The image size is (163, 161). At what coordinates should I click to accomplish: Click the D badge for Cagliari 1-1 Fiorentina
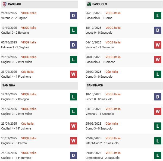click(x=73, y=155)
